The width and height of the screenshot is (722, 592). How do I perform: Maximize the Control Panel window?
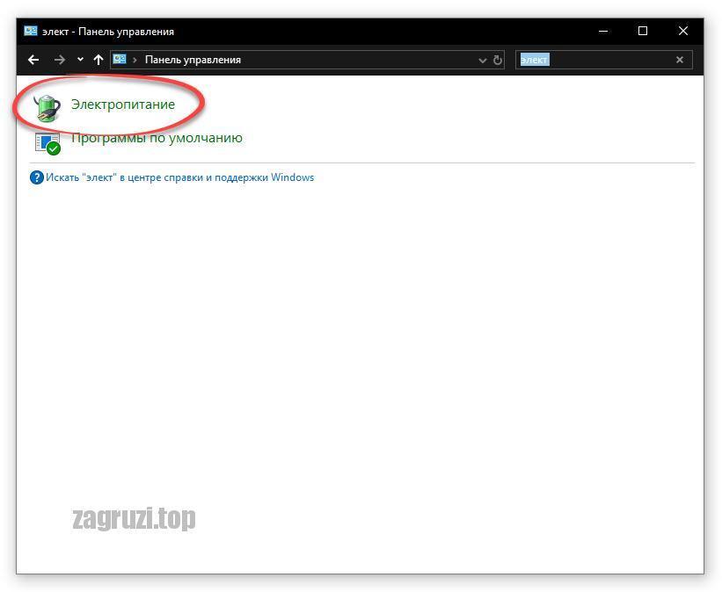(643, 31)
